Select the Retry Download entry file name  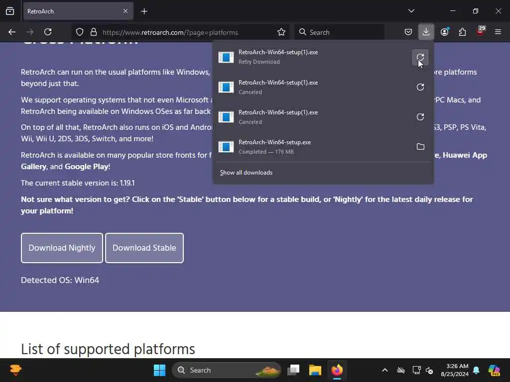278,52
